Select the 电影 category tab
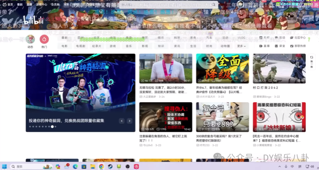Viewport: 319px width, 170px height. [x=65, y=46]
